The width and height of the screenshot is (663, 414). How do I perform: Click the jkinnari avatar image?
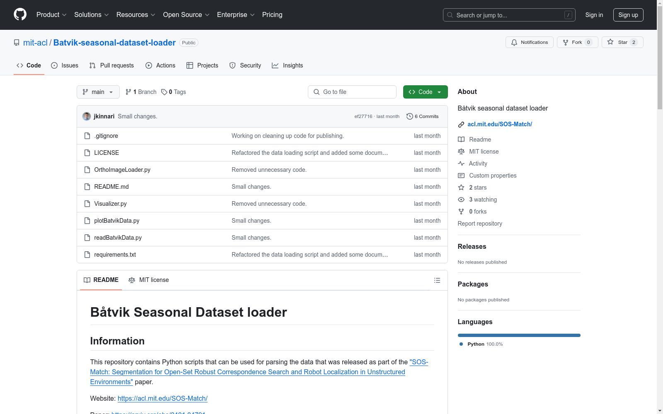click(x=87, y=116)
